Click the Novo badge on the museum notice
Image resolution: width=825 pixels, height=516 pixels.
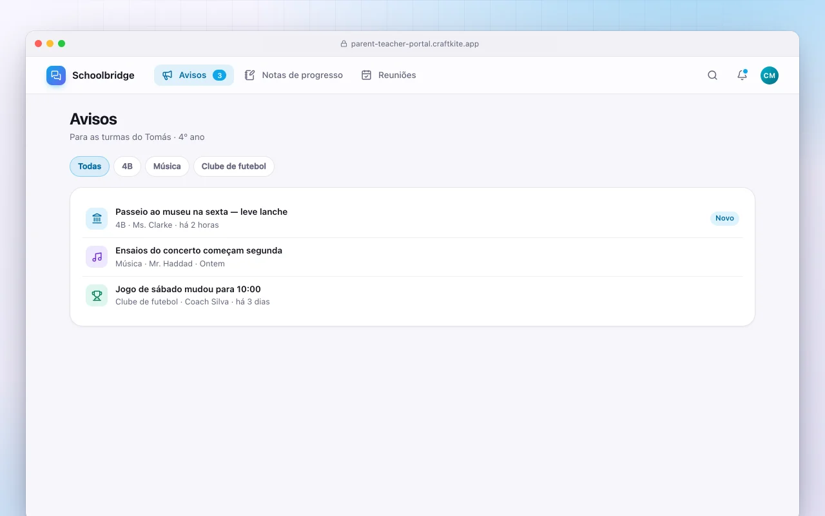(x=724, y=219)
